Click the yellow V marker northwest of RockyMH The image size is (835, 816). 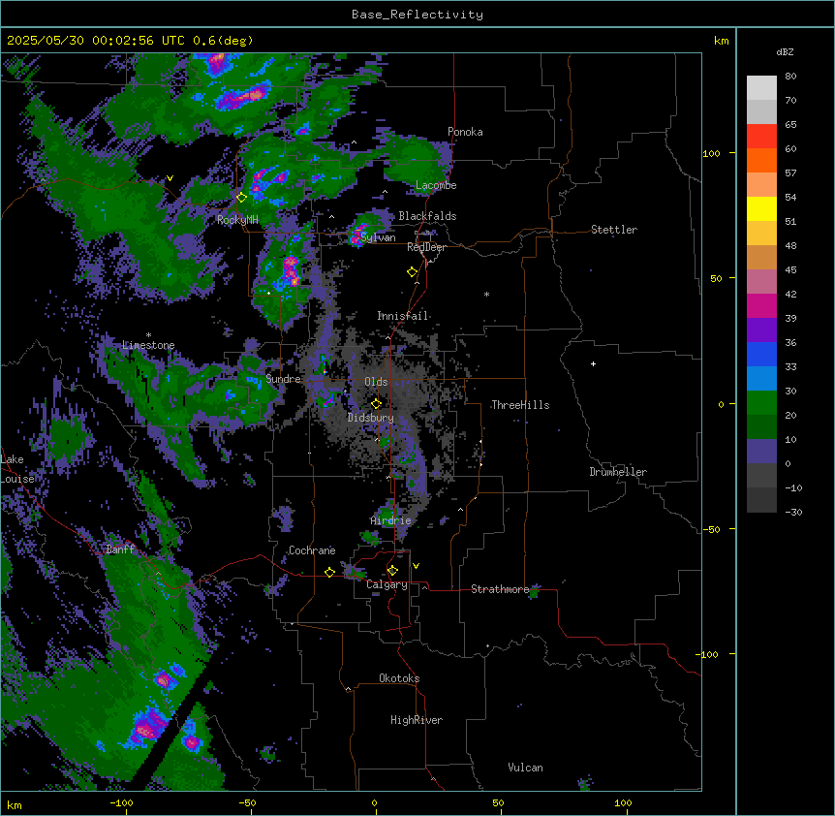[170, 178]
